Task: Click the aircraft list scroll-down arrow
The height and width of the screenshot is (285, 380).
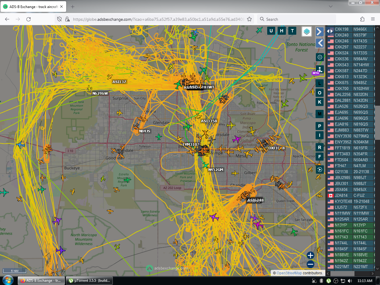Action: click(377, 268)
